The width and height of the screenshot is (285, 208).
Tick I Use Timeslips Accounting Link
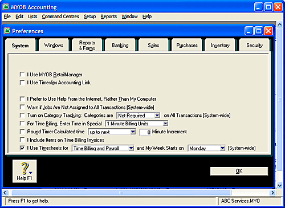tap(22, 83)
